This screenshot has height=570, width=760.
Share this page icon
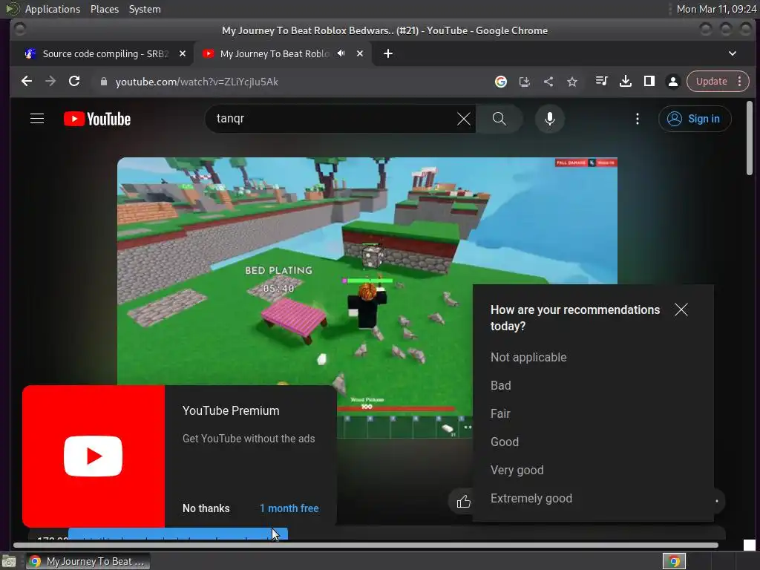pyautogui.click(x=548, y=82)
